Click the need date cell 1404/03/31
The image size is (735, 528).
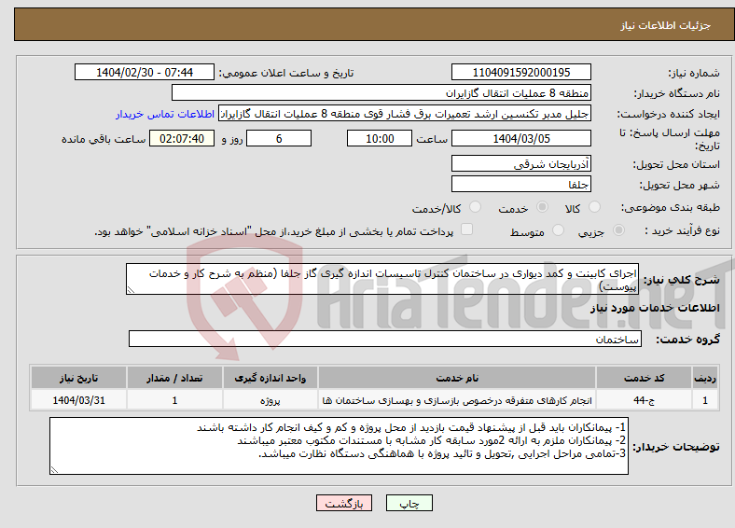point(78,400)
